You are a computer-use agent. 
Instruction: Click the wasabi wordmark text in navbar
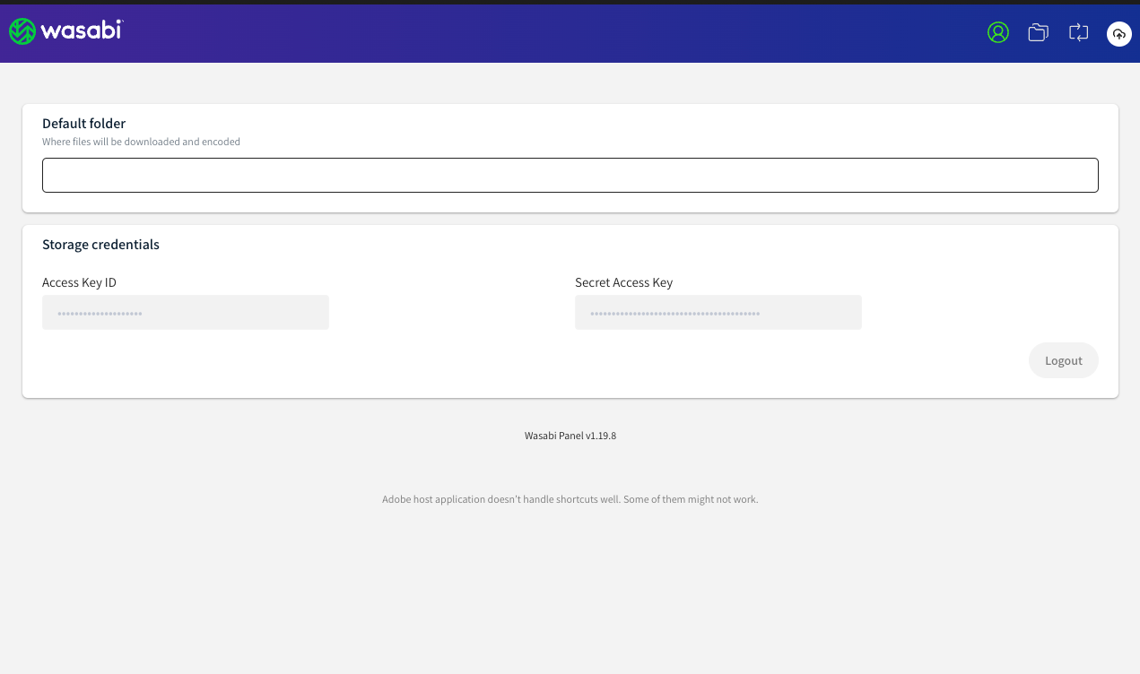point(81,30)
